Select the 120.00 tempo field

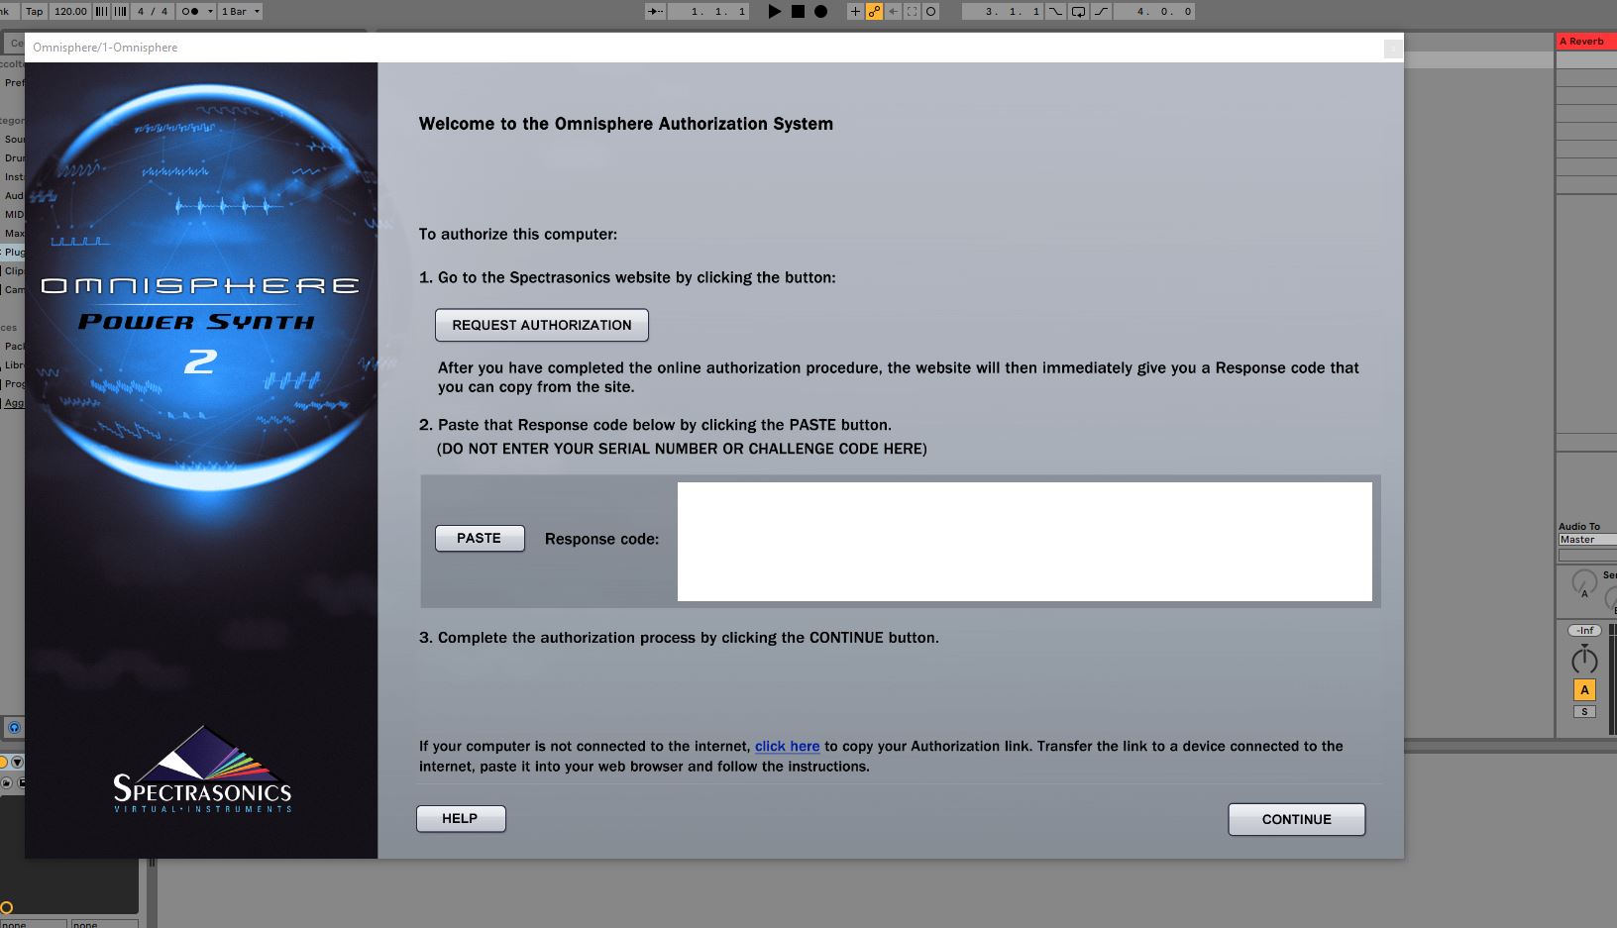(x=70, y=12)
